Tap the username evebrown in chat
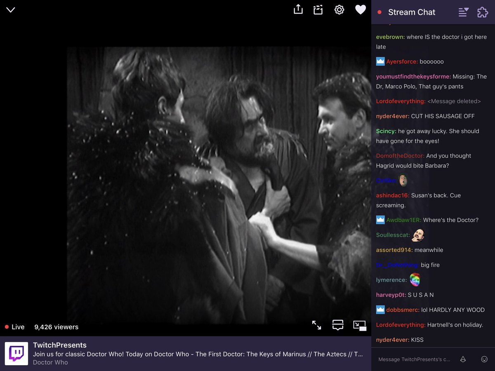This screenshot has width=495, height=371. [391, 37]
